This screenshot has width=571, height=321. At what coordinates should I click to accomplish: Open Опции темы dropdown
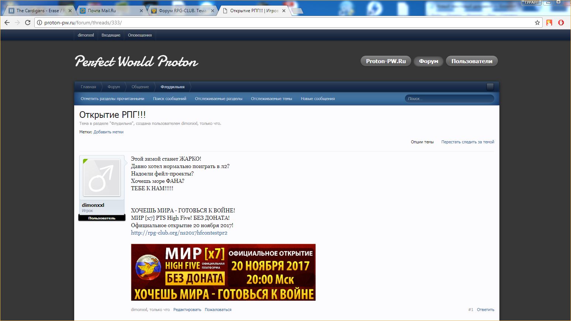coord(422,142)
